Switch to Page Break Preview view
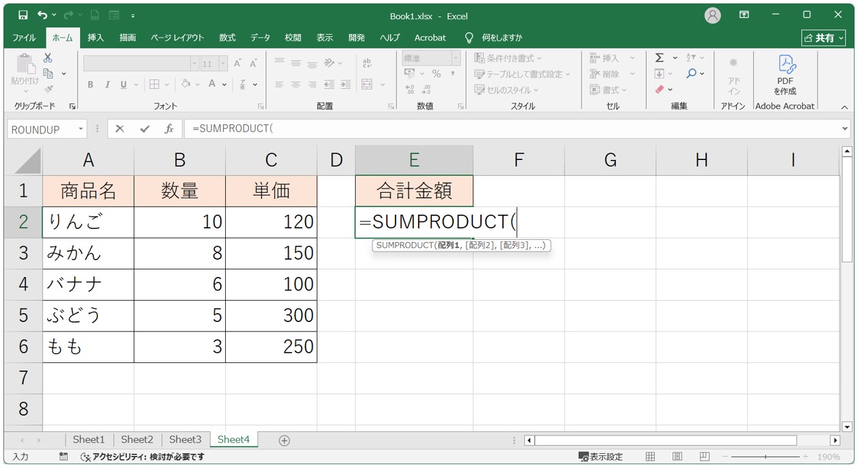 tap(703, 457)
